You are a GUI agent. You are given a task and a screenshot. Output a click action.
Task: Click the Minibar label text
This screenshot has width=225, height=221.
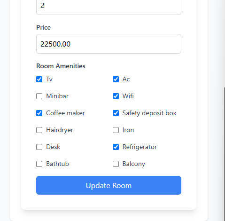coord(57,96)
